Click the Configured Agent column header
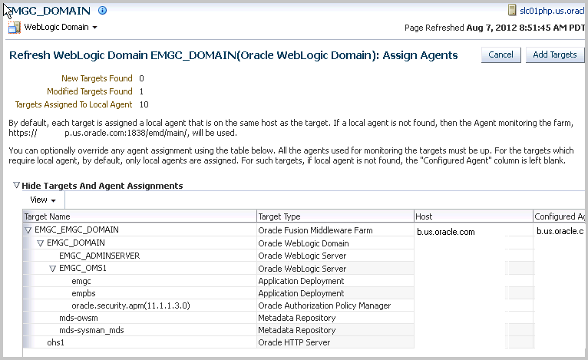Viewport: 588px width, 360px height. [x=559, y=216]
